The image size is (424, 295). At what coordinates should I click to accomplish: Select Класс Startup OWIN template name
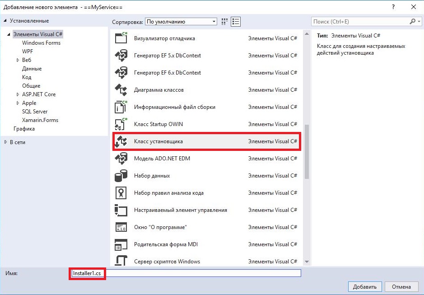click(158, 124)
